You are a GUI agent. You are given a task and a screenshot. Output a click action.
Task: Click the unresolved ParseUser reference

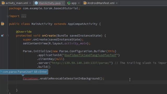[31, 79]
